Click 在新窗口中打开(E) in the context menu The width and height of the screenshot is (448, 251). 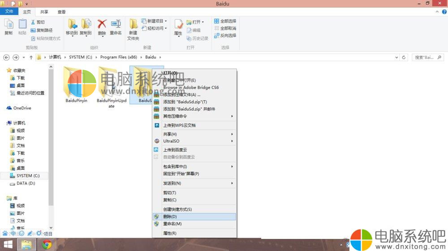tap(194, 80)
